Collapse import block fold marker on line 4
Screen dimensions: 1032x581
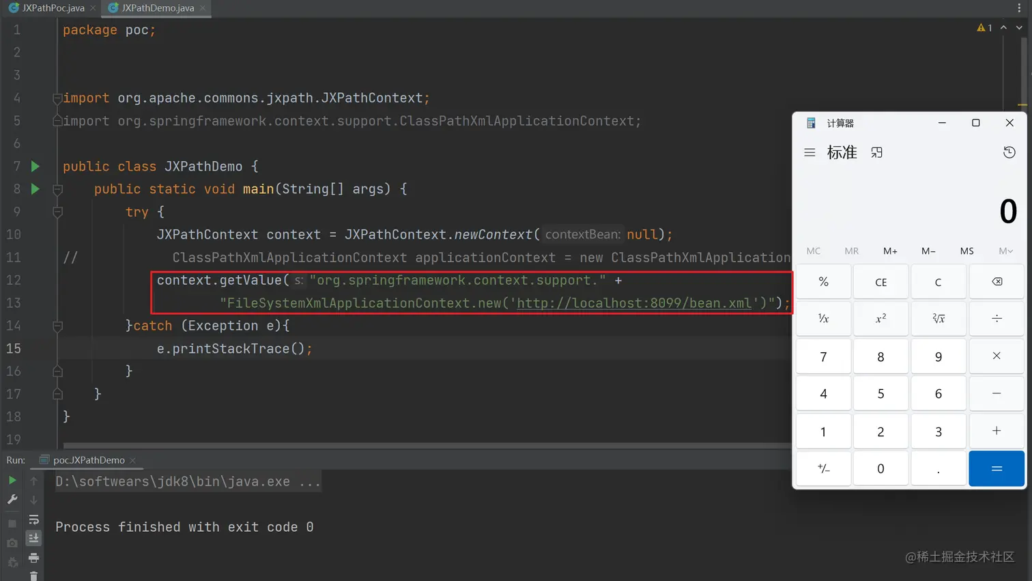[x=57, y=98]
